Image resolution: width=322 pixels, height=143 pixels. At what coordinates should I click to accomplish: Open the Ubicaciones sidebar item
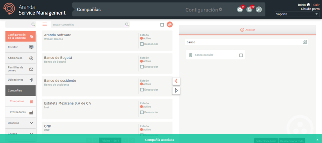20,80
